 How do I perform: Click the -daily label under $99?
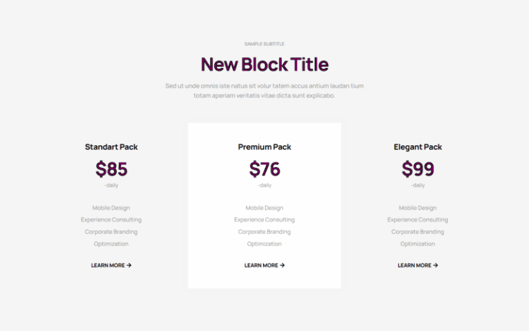pos(417,185)
